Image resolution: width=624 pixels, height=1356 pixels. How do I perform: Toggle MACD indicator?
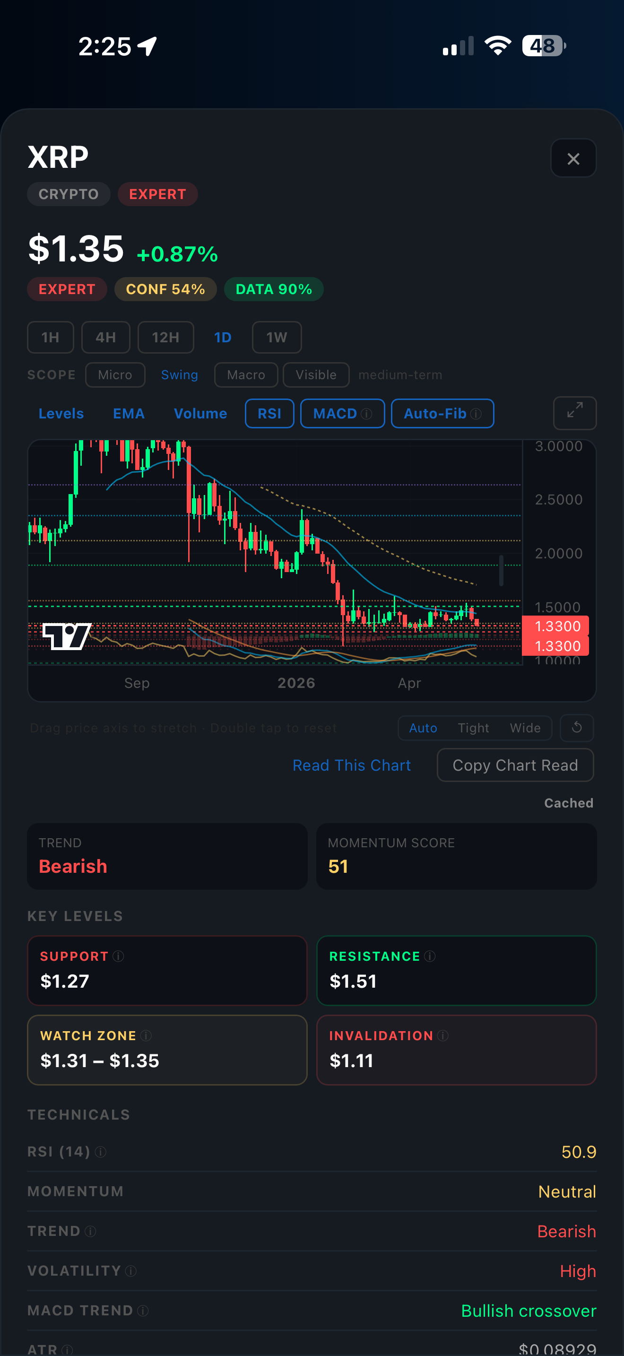pos(343,414)
